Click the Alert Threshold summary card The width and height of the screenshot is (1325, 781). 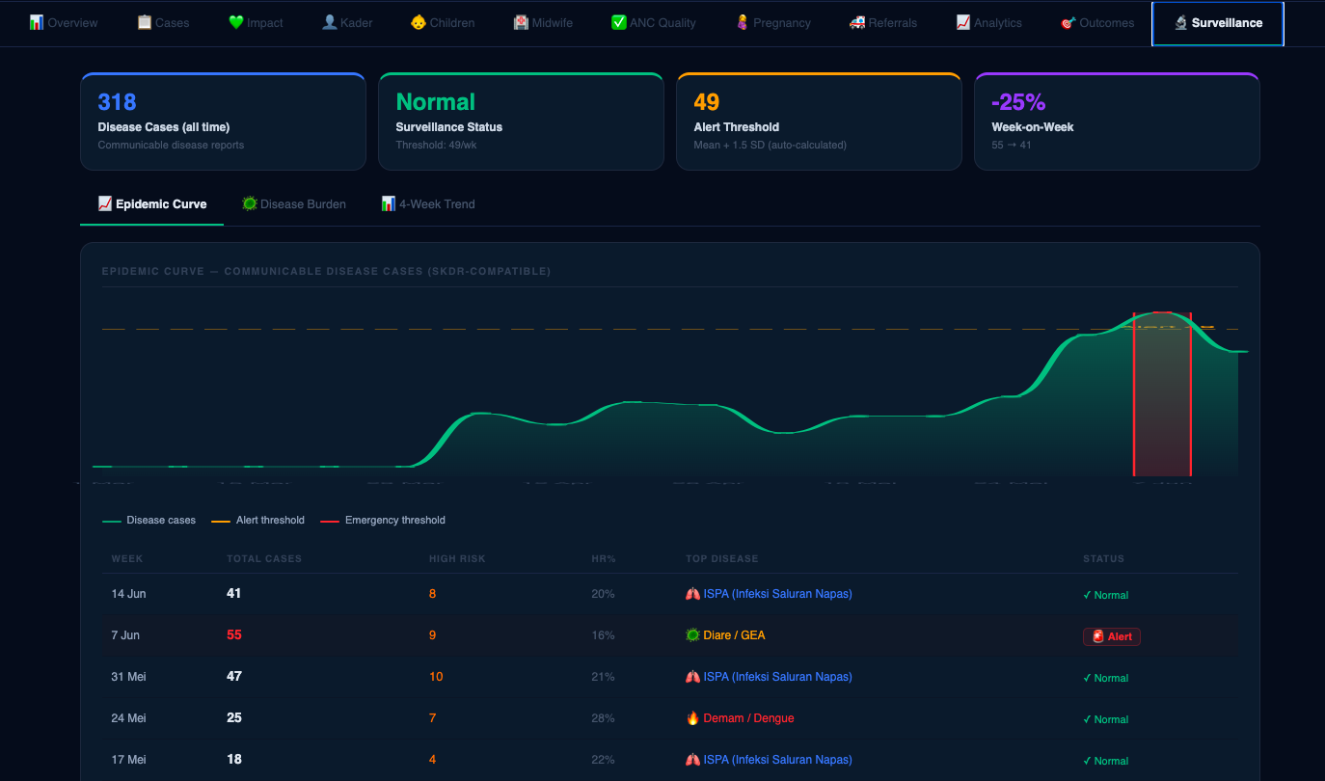[x=819, y=121]
